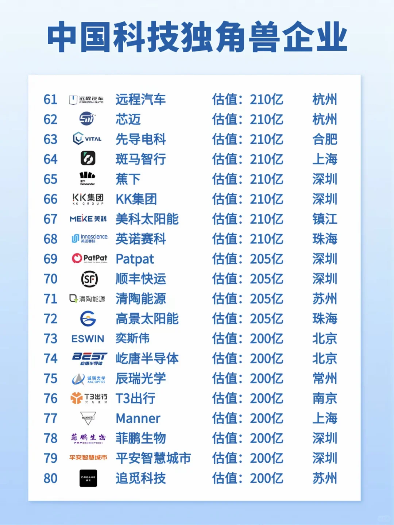The image size is (394, 525).
Task: Click the Innoscience logo in row 68
Action: (x=90, y=239)
